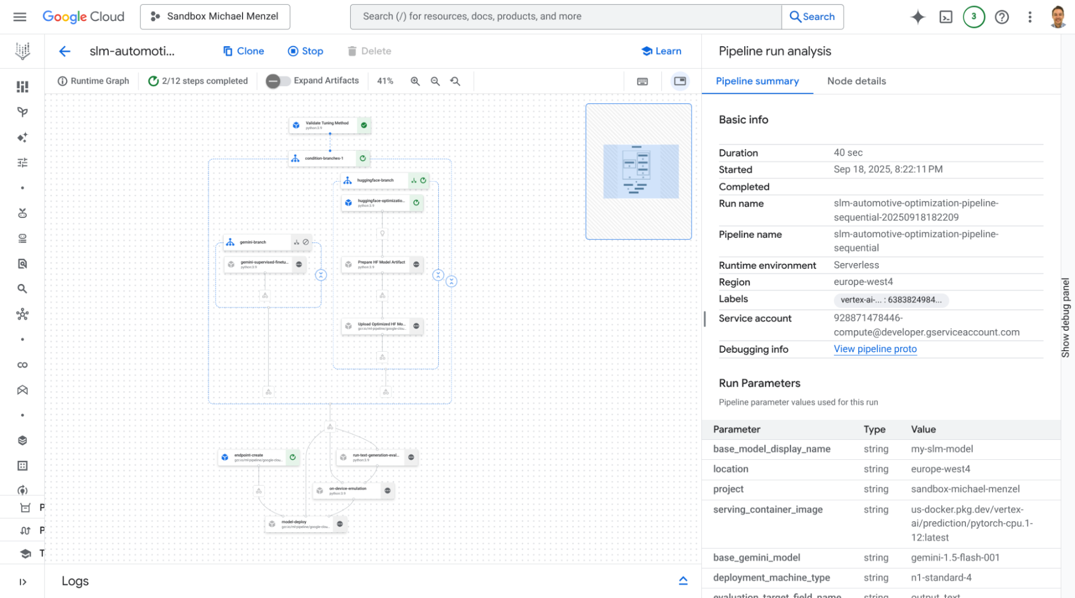Select the zoom out tool on graph toolbar
Viewport: 1075px width, 598px height.
435,81
